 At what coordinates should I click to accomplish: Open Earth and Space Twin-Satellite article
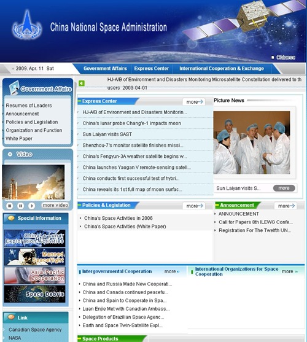tap(122, 325)
